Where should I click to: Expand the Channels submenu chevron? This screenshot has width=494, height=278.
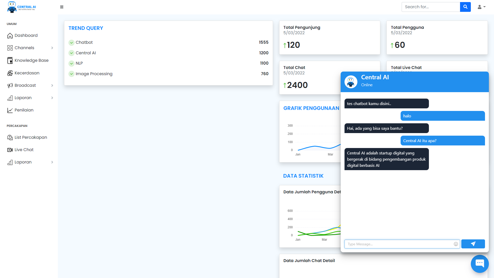point(52,48)
